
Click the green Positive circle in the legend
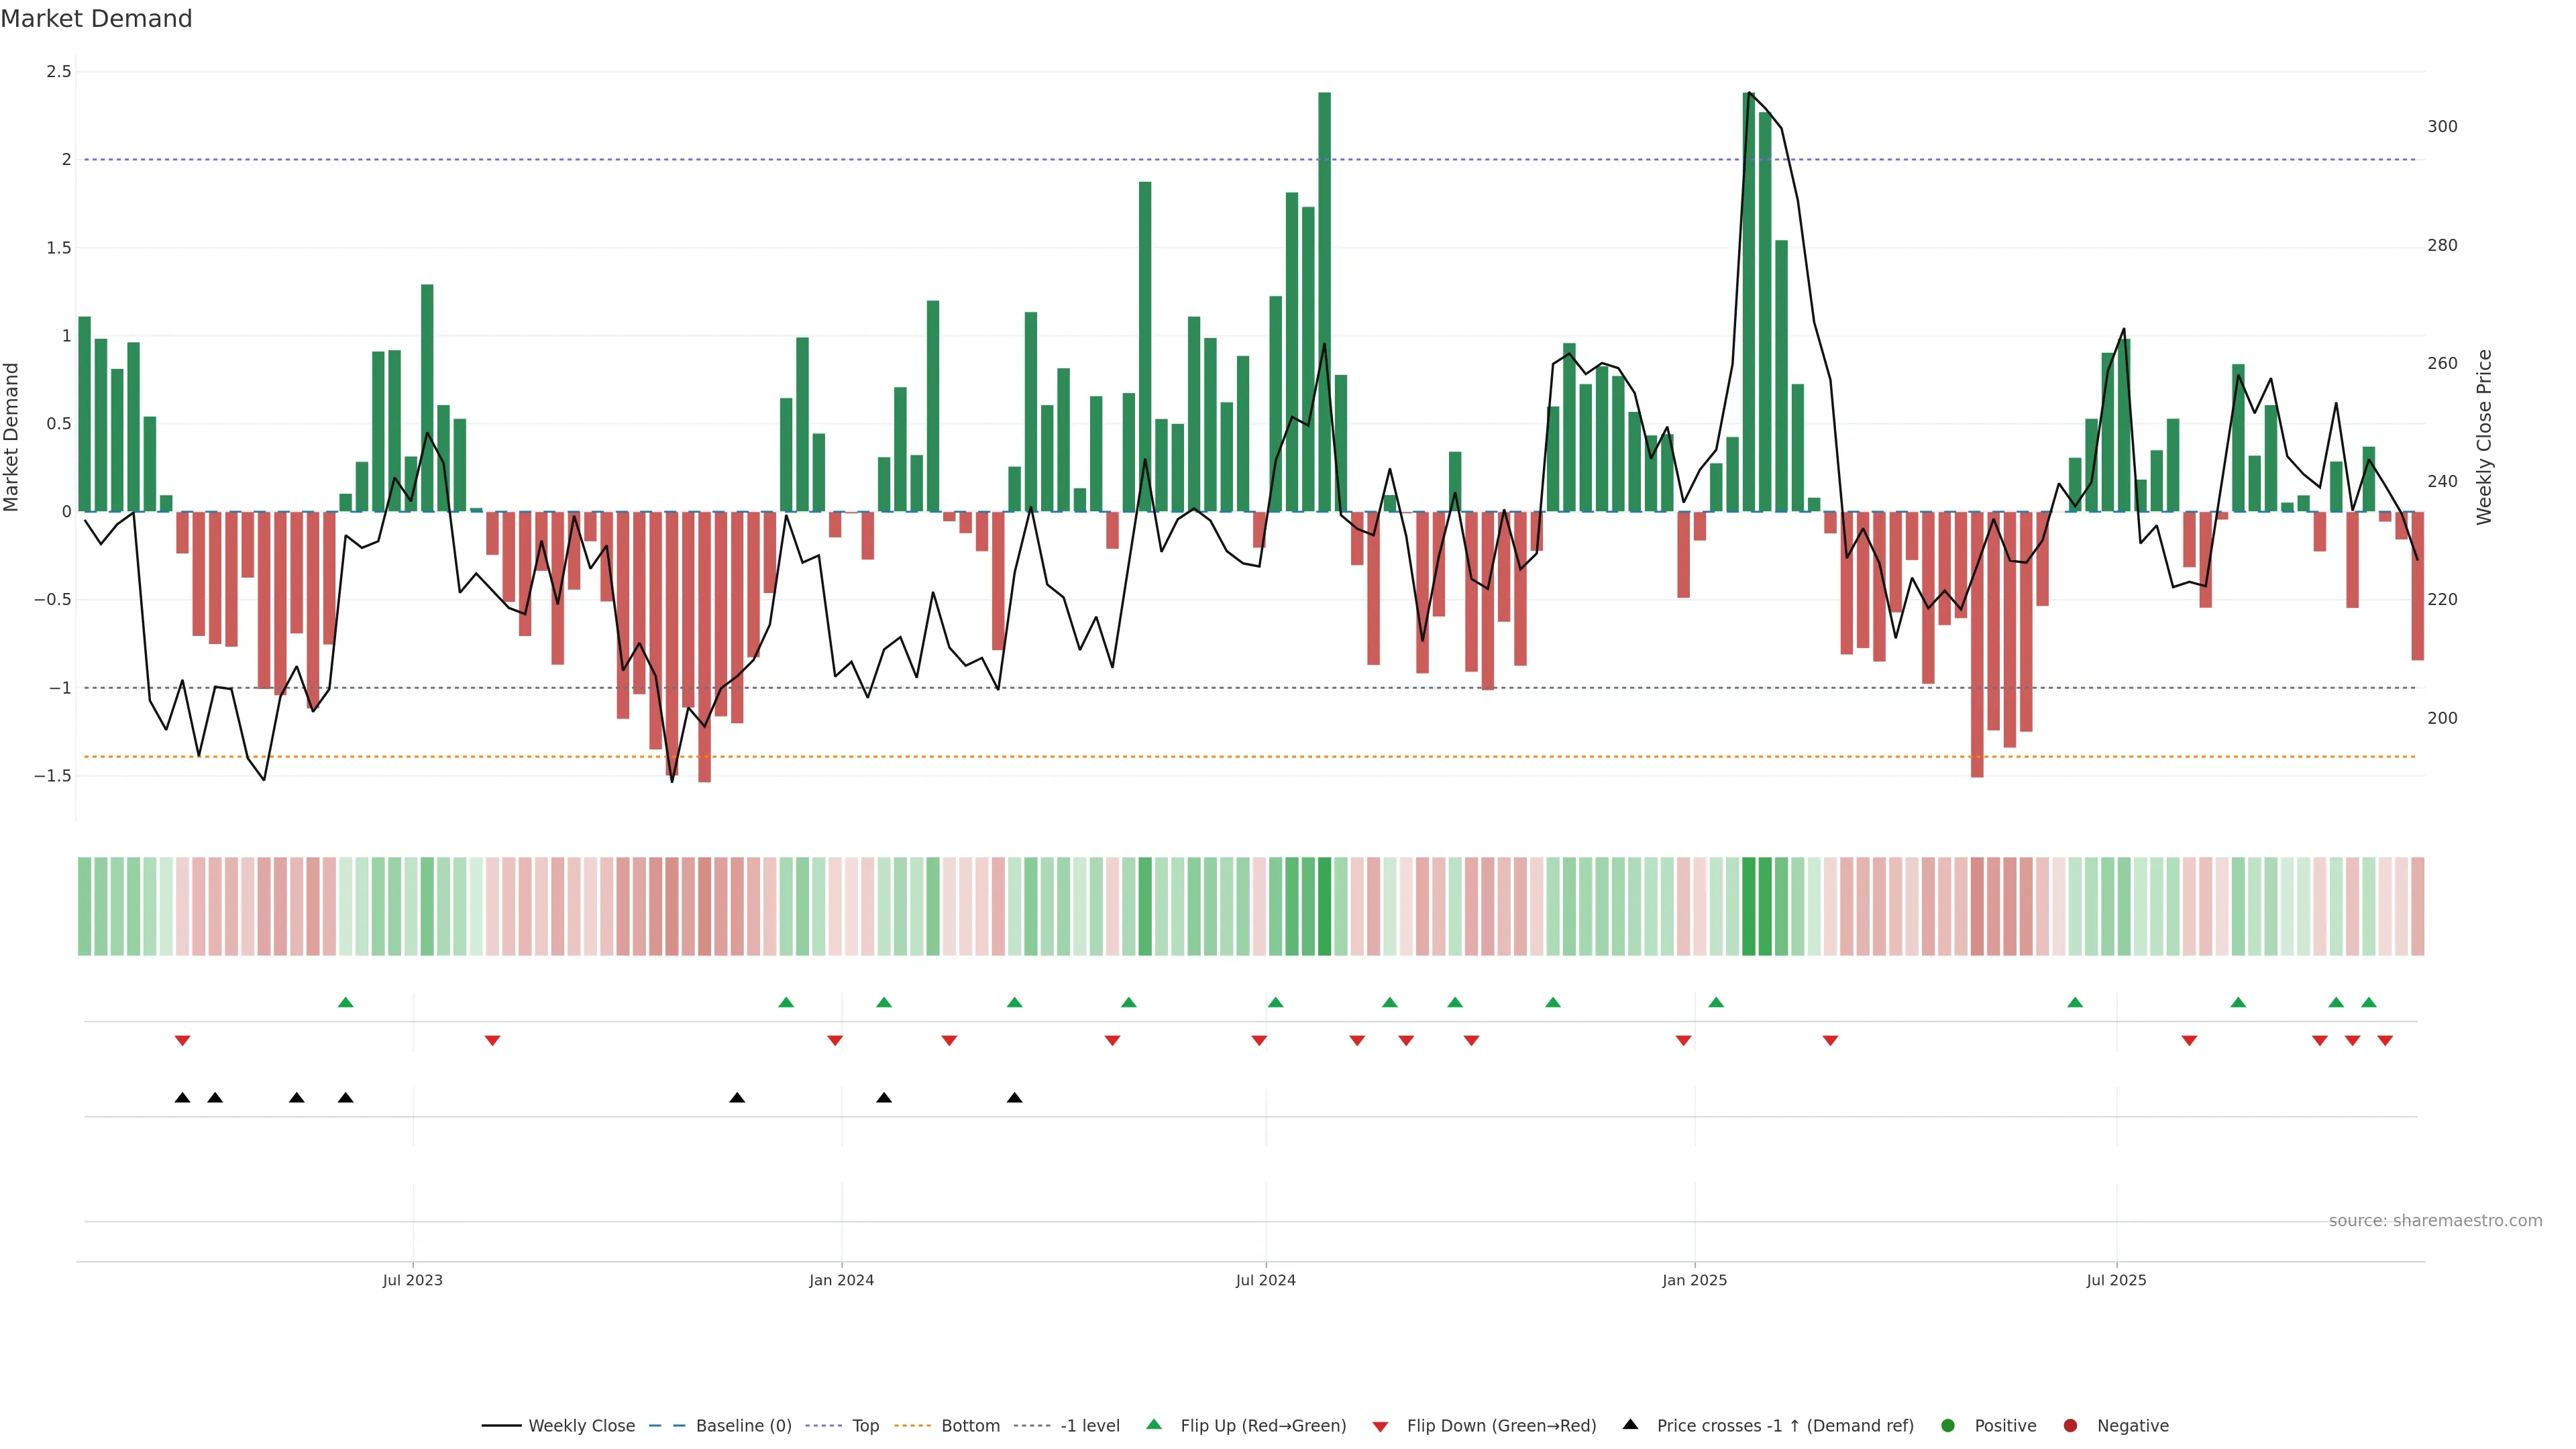point(1947,1425)
